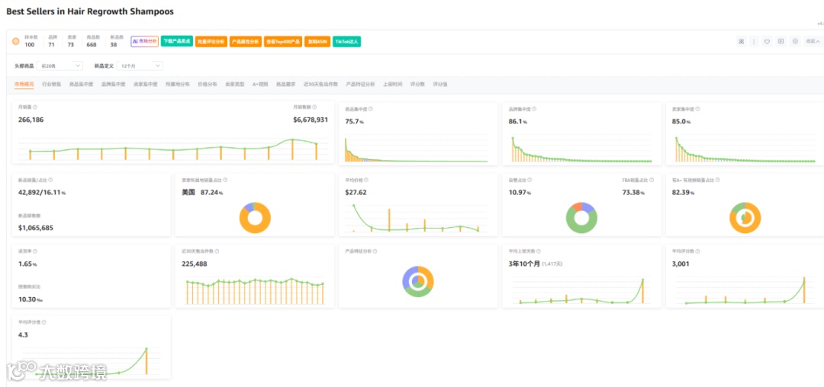
Task: Open the vertical three-dot more menu
Action: click(754, 41)
